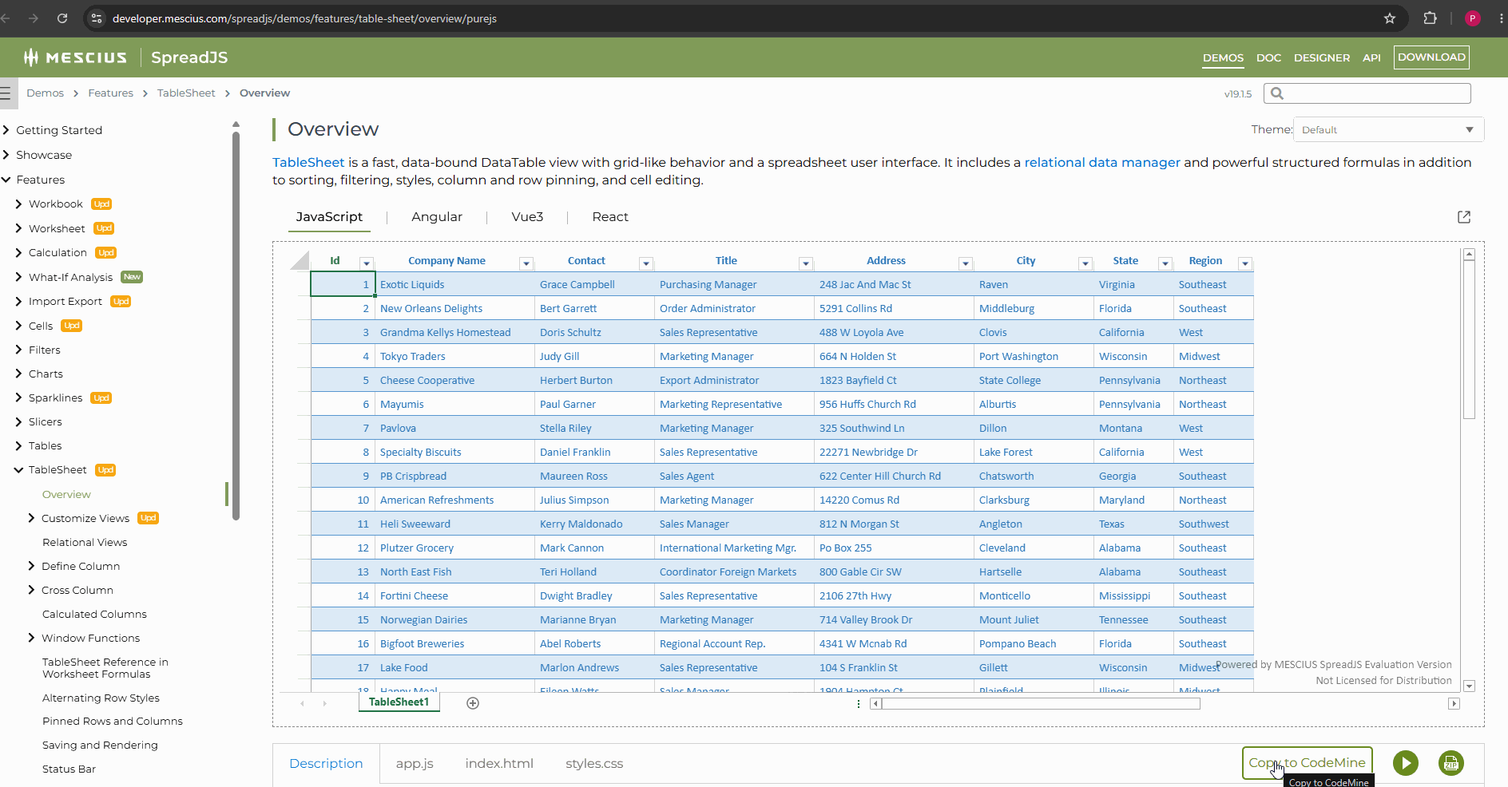Open the Contact column filter dropdown
This screenshot has width=1508, height=787.
coord(646,263)
